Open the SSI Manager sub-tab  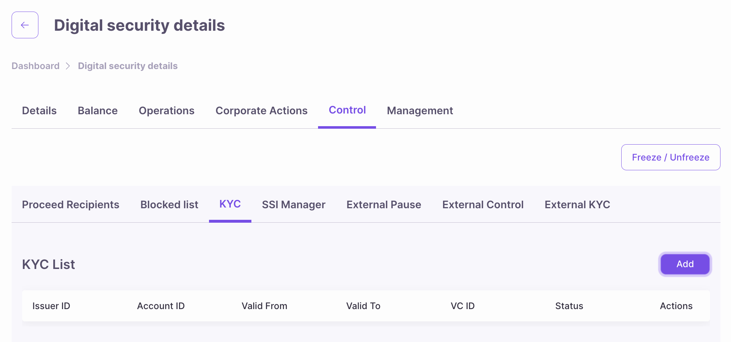pos(293,205)
